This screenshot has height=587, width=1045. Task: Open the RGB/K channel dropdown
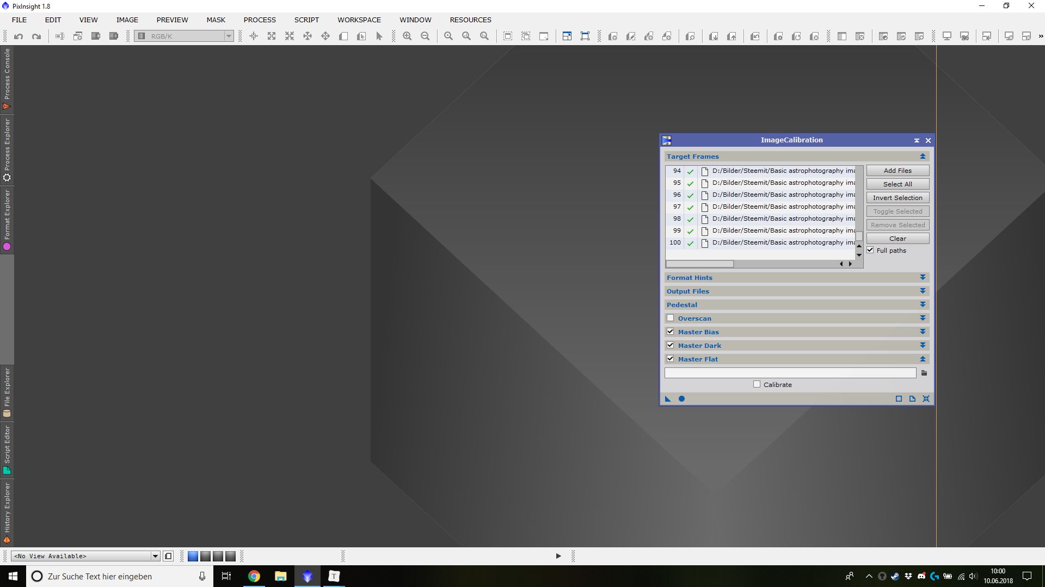185,36
